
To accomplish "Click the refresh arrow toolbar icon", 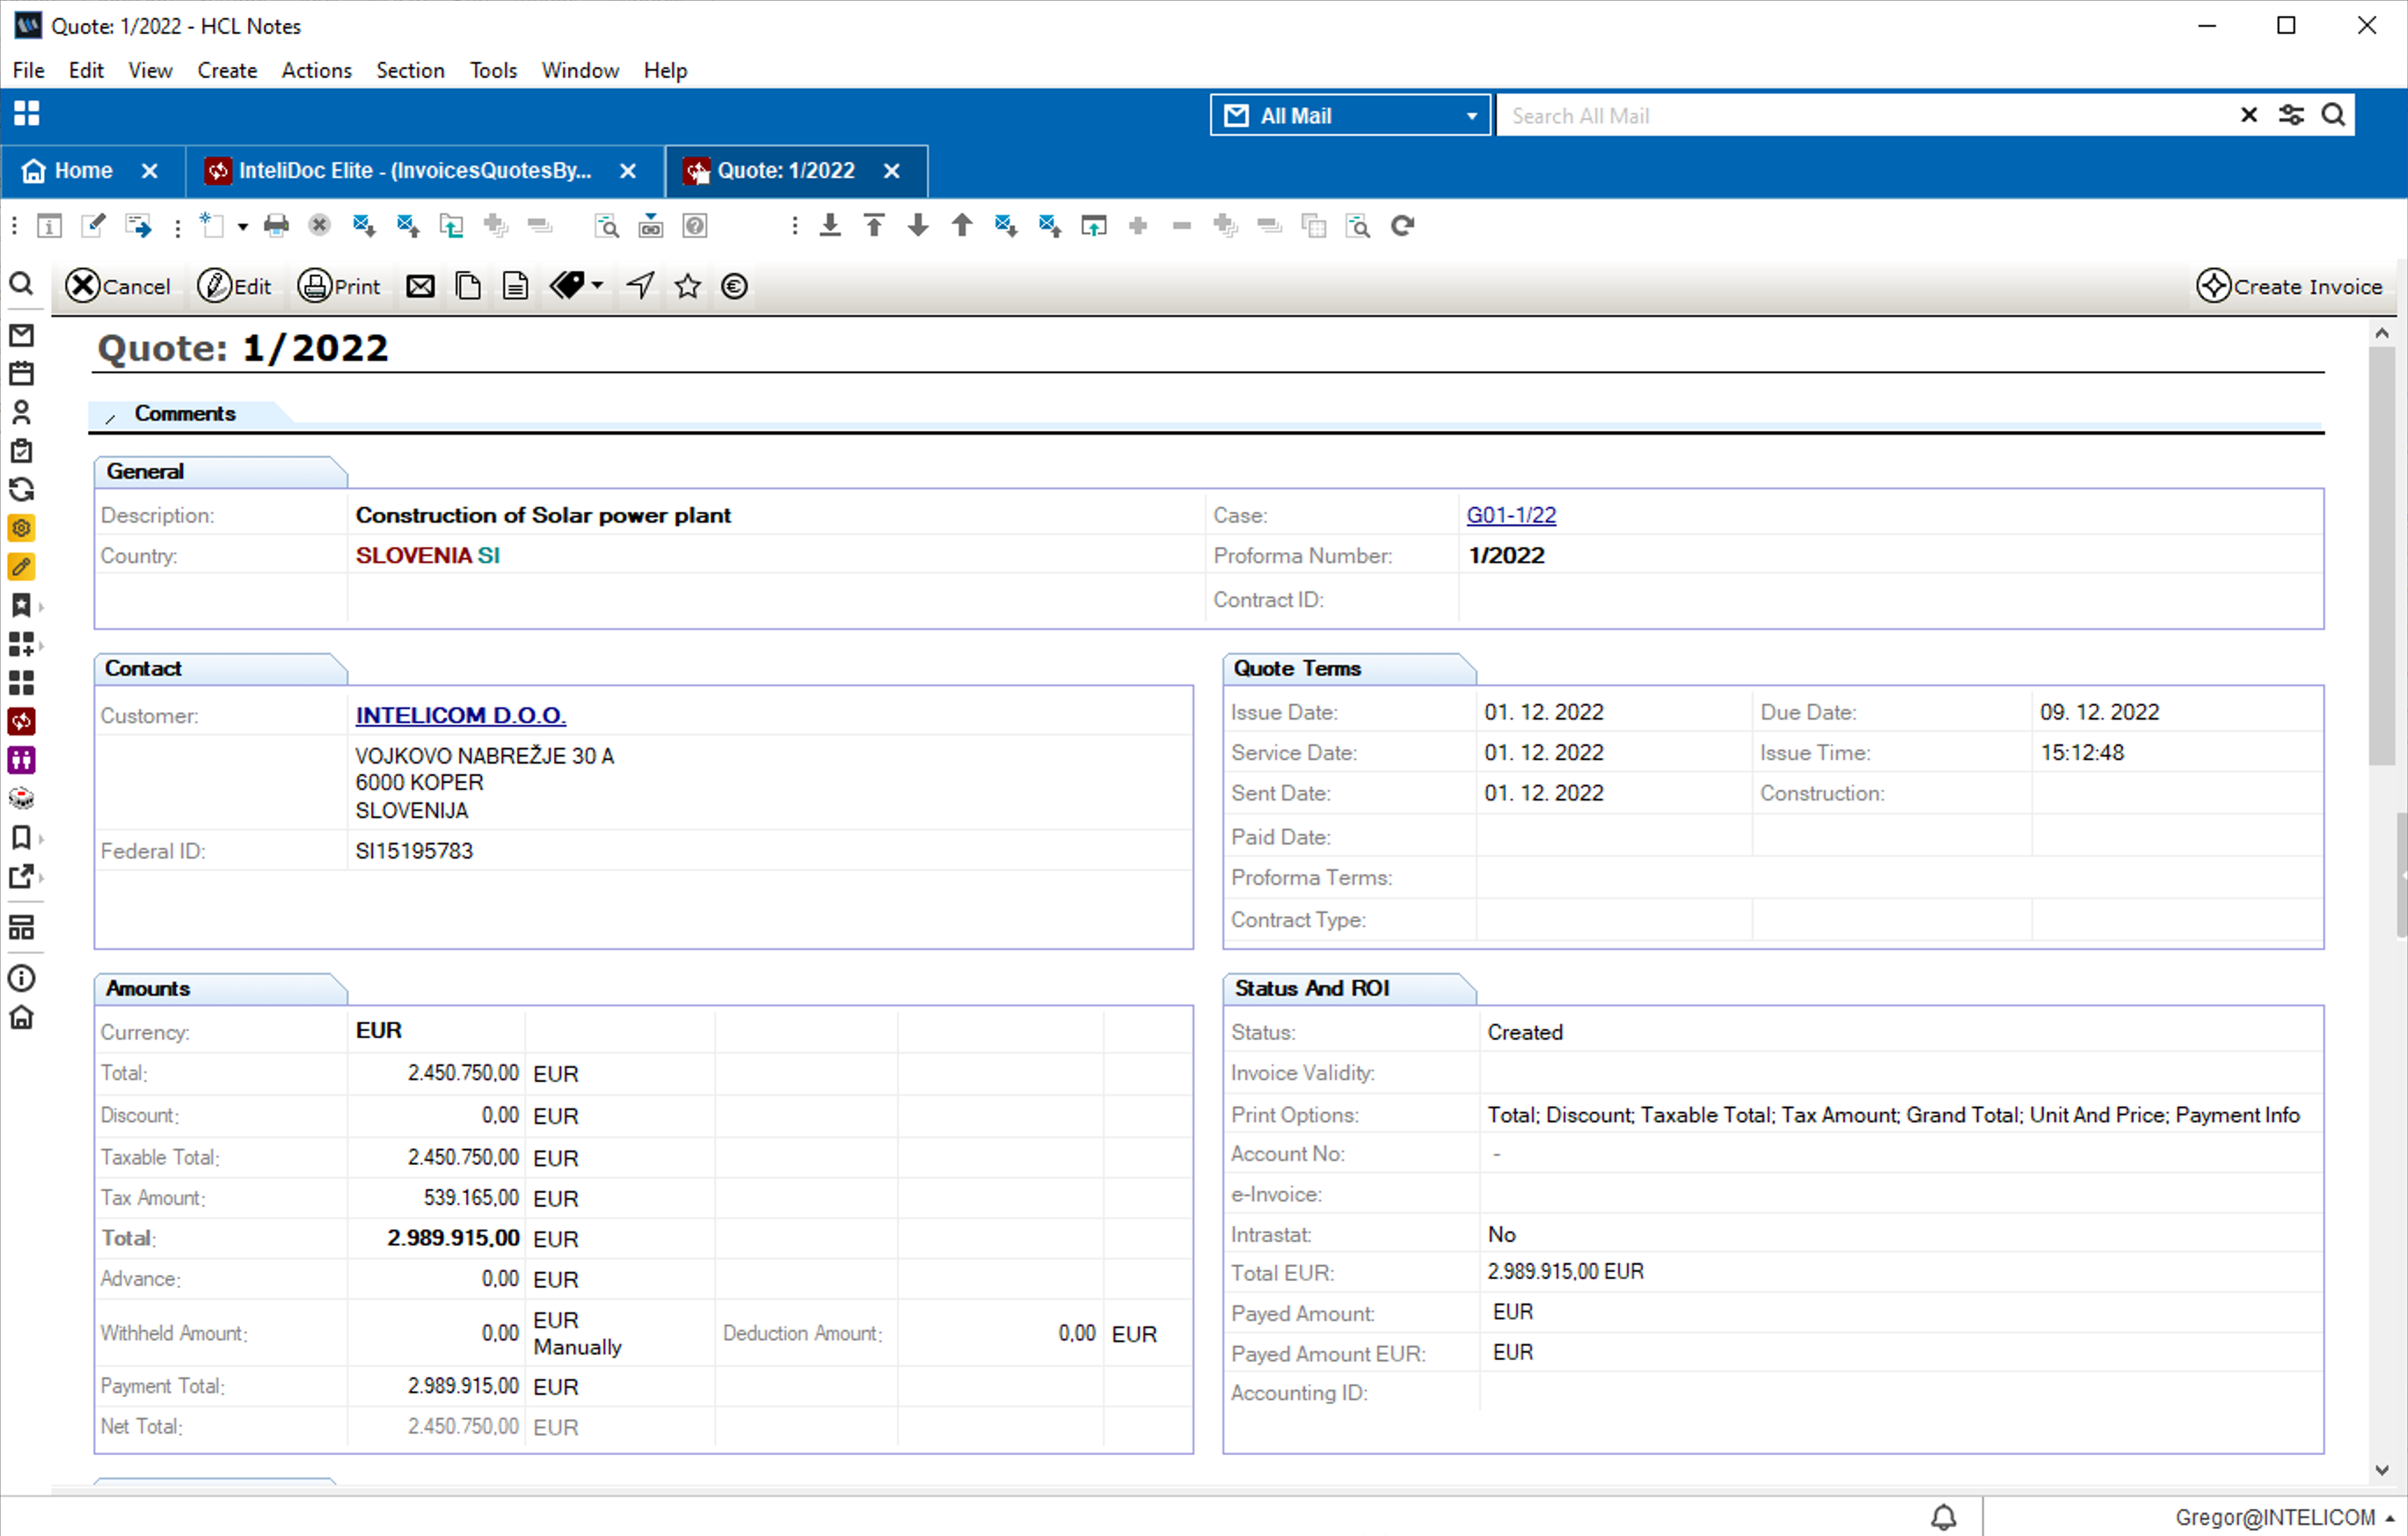I will coord(1403,226).
